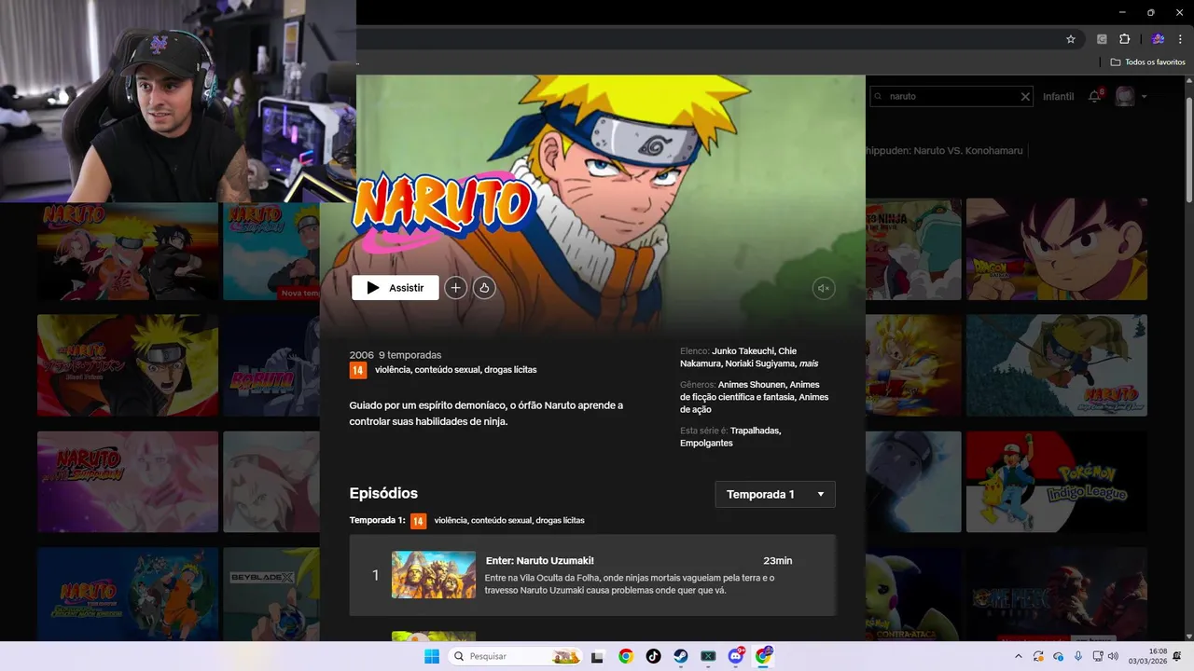
Task: Open Steam from the taskbar
Action: pyautogui.click(x=681, y=656)
